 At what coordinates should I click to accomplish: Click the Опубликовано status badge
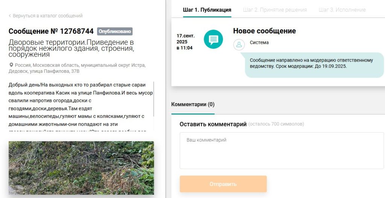tap(115, 31)
